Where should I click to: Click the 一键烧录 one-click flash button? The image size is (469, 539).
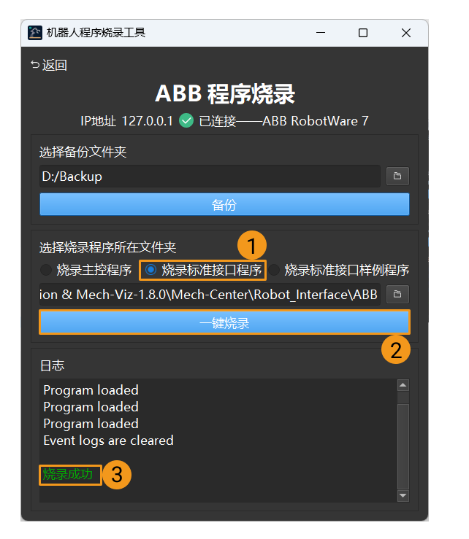[224, 322]
